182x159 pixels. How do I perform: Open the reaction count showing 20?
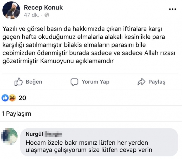[x=22, y=98]
